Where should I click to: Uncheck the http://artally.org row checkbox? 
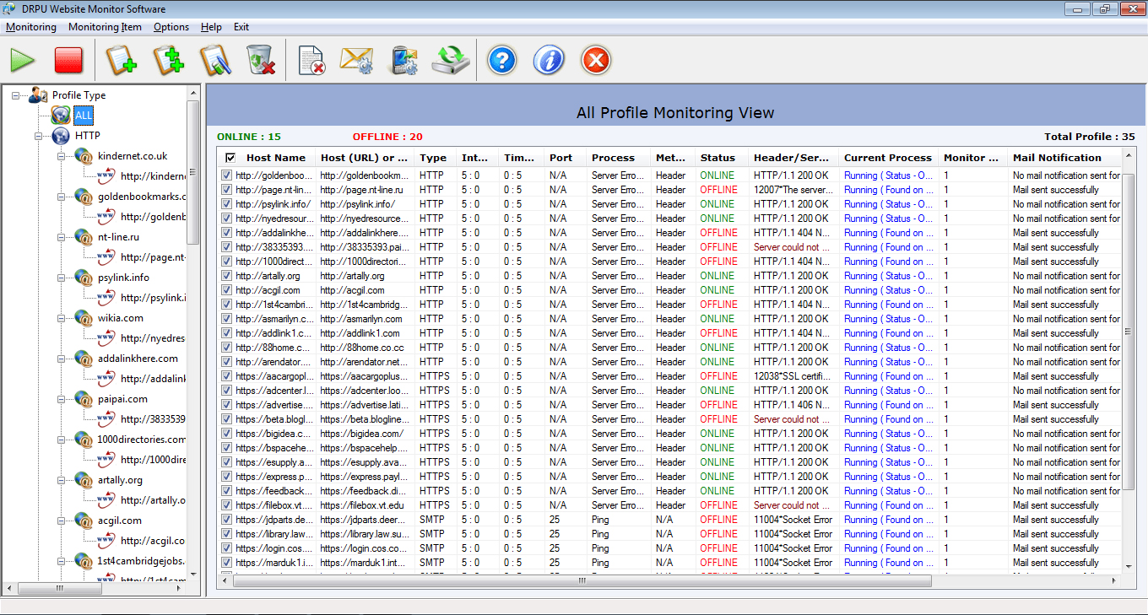tap(226, 276)
